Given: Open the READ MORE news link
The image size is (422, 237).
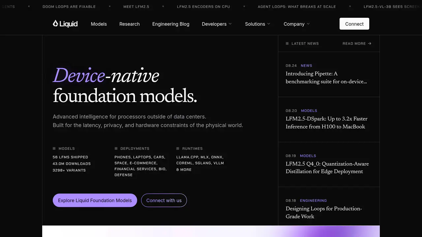Looking at the screenshot, I should (357, 43).
